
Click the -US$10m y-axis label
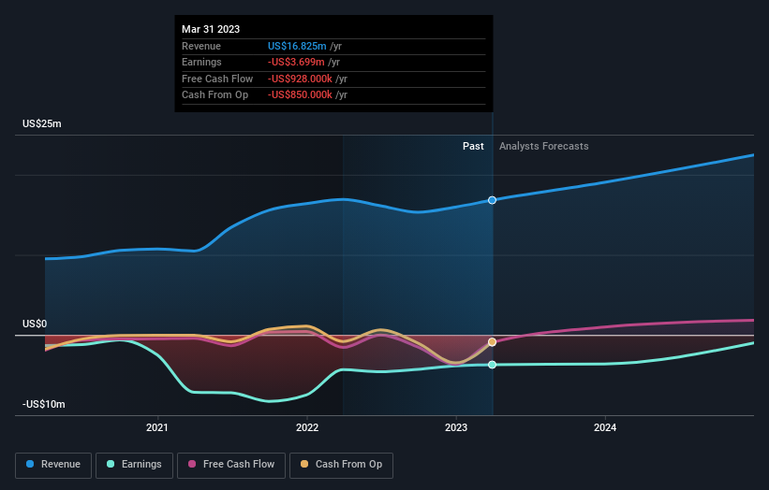click(x=44, y=404)
